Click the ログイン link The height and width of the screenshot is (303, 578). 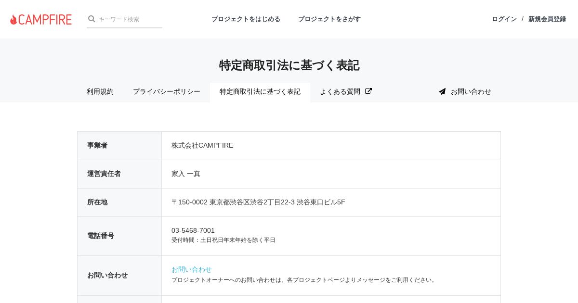[x=504, y=19]
